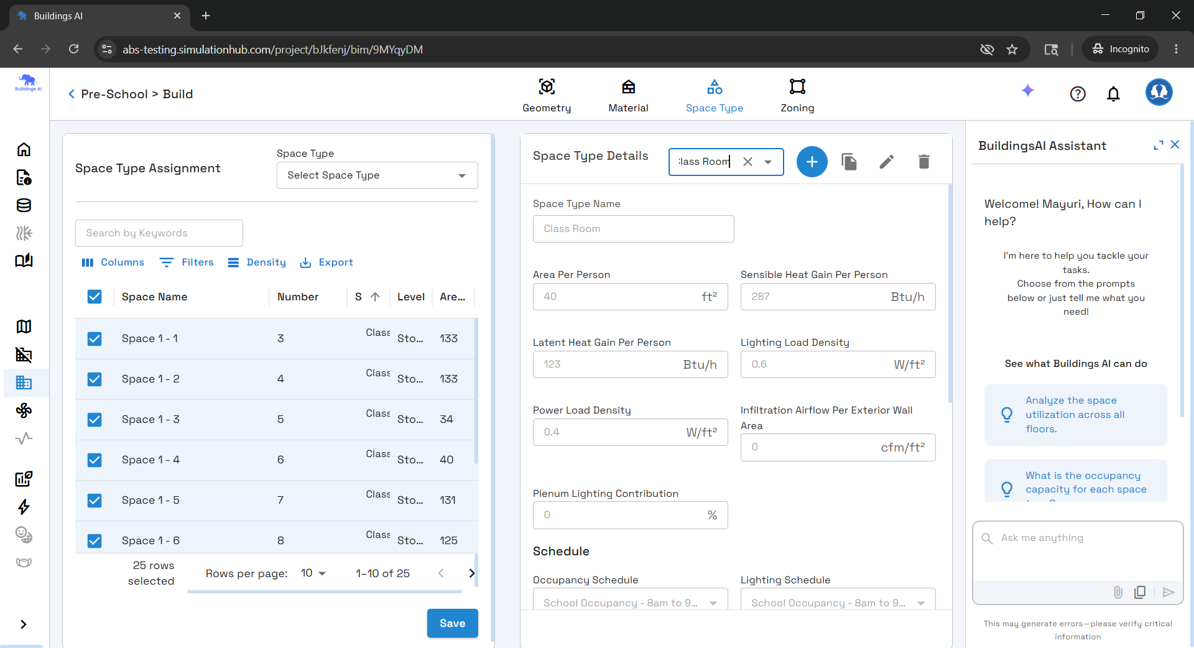Image resolution: width=1194 pixels, height=648 pixels.
Task: Sort by the Space Name column header
Action: tap(154, 297)
